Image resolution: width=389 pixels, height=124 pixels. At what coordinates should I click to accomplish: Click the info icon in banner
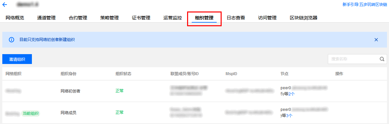point(12,40)
